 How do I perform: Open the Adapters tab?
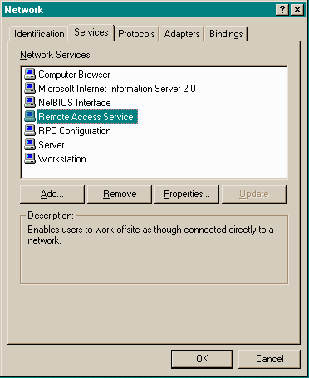point(182,34)
